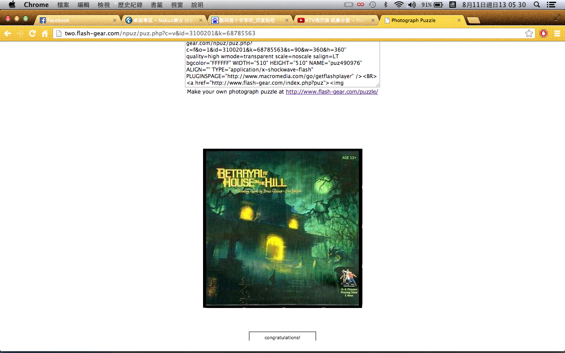
Task: Open the Bluetooth menu bar icon
Action: point(385,5)
